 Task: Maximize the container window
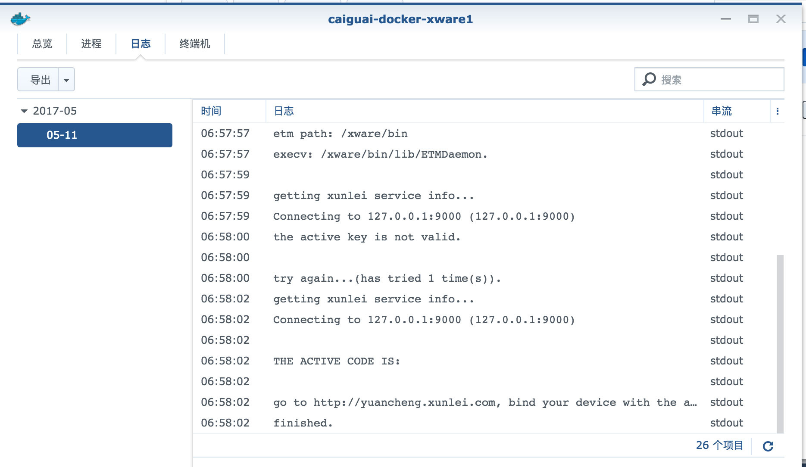[x=753, y=19]
